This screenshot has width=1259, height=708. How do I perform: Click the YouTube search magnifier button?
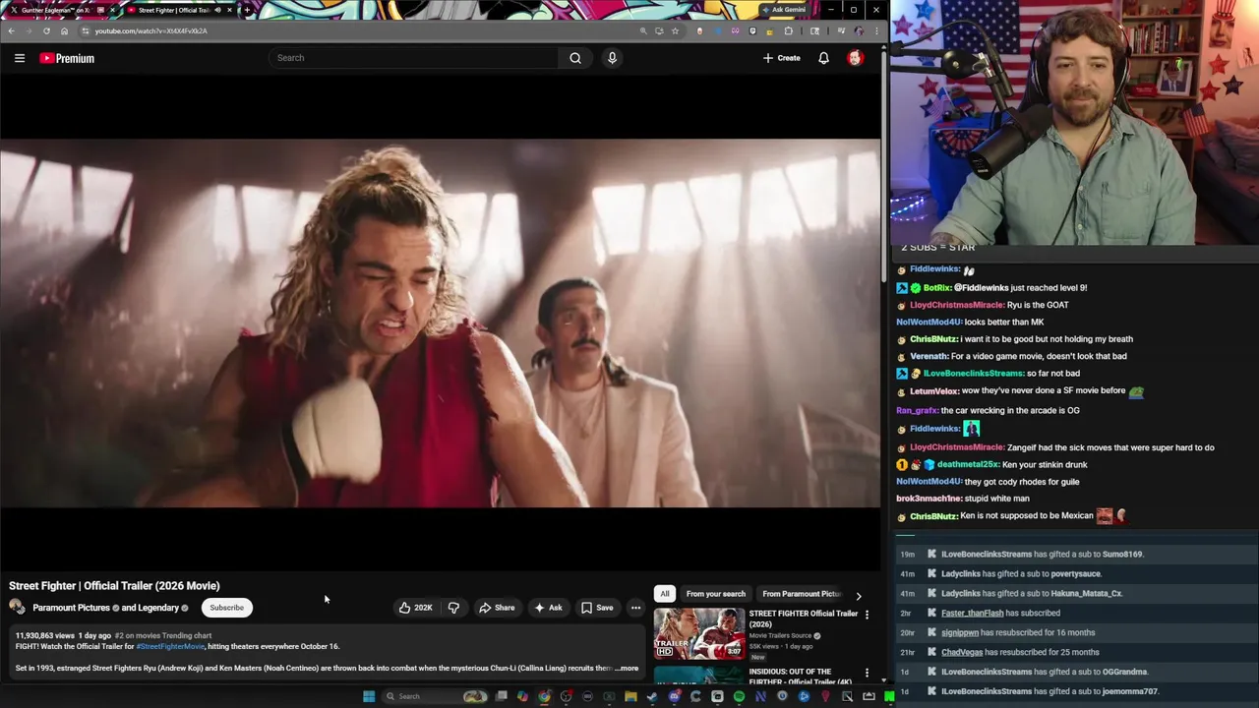tap(575, 58)
